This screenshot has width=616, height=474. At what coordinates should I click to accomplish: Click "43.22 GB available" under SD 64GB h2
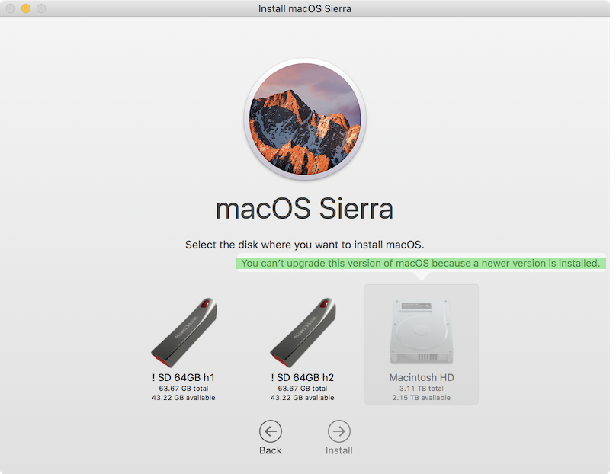(x=303, y=398)
